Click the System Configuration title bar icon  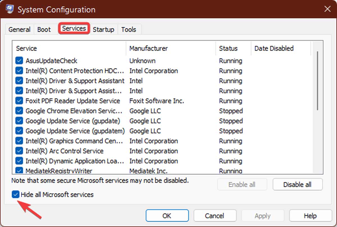pos(9,9)
